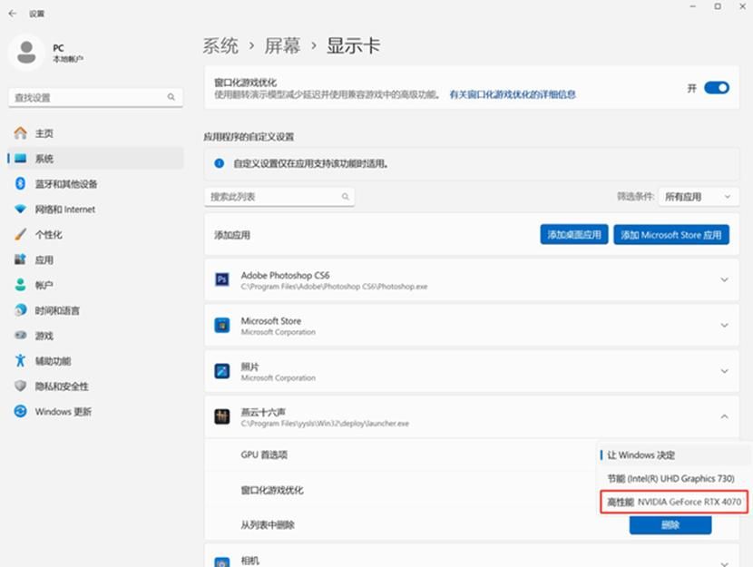Viewport: 753px width, 567px height.
Task: Click 应用程序的自定义设置 heading
Action: coord(249,137)
